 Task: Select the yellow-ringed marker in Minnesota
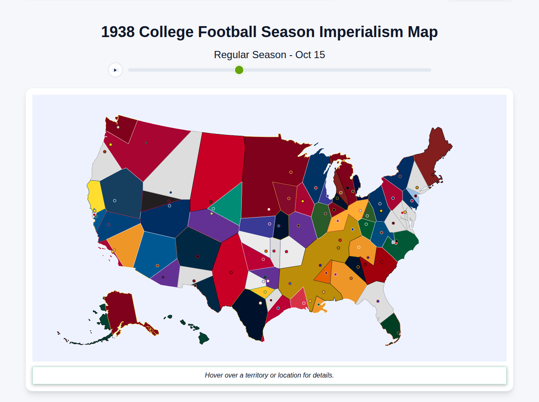click(290, 172)
